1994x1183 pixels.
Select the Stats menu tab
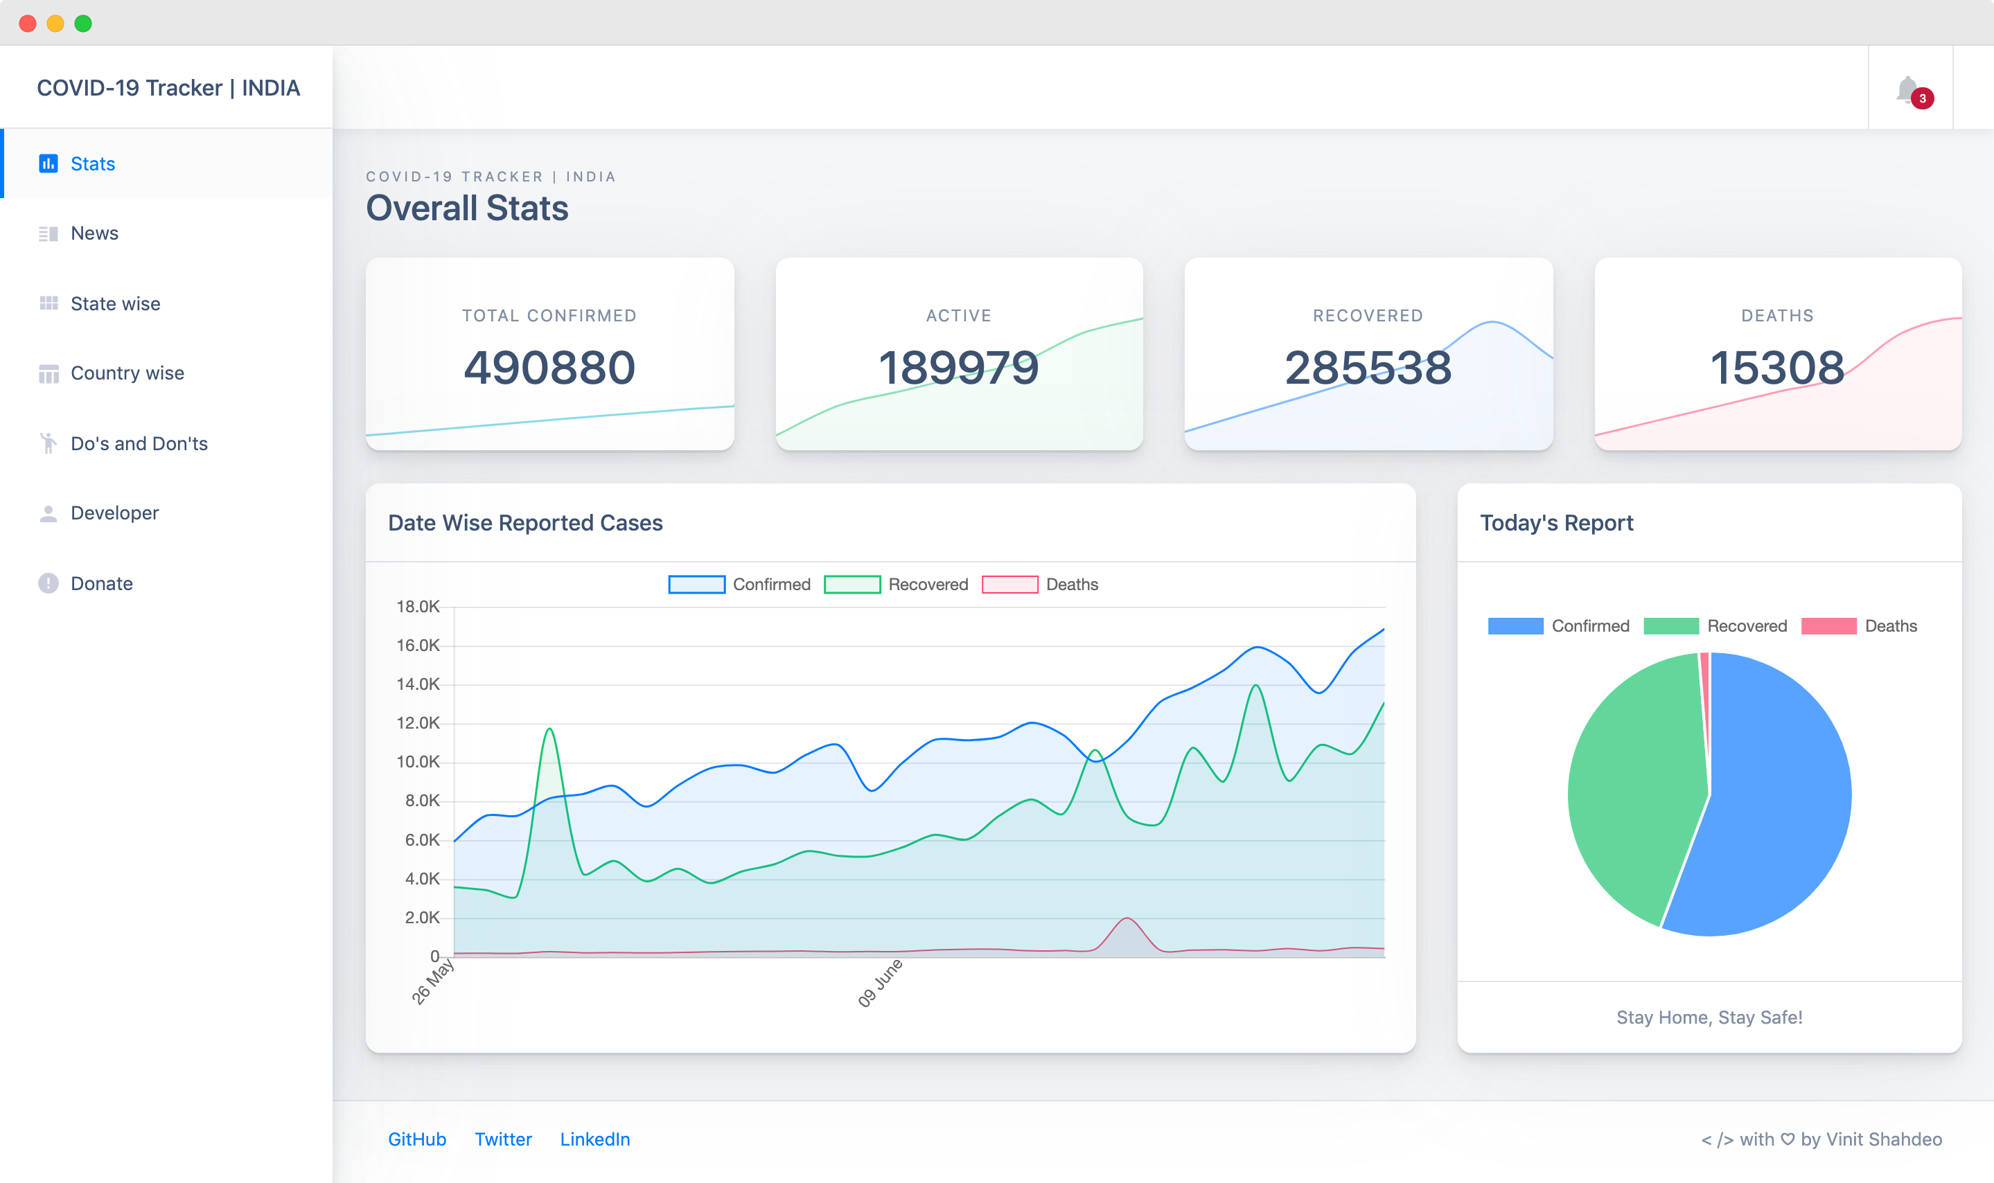(x=93, y=163)
